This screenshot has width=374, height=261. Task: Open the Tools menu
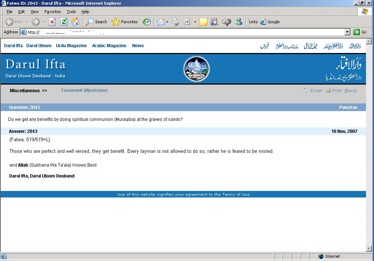click(71, 12)
